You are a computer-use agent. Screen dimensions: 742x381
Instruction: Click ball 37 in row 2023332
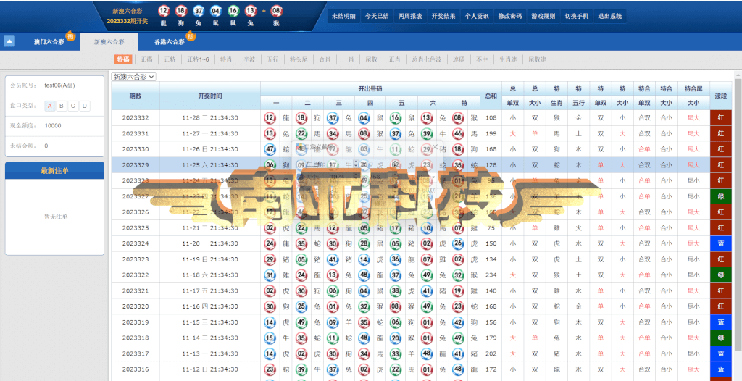[x=333, y=118]
